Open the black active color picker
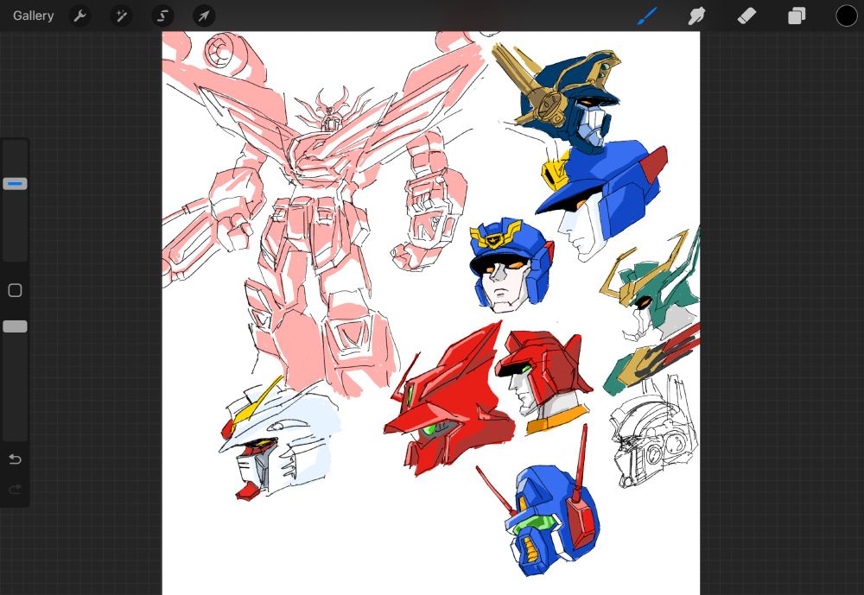Image resolution: width=864 pixels, height=595 pixels. pos(847,16)
